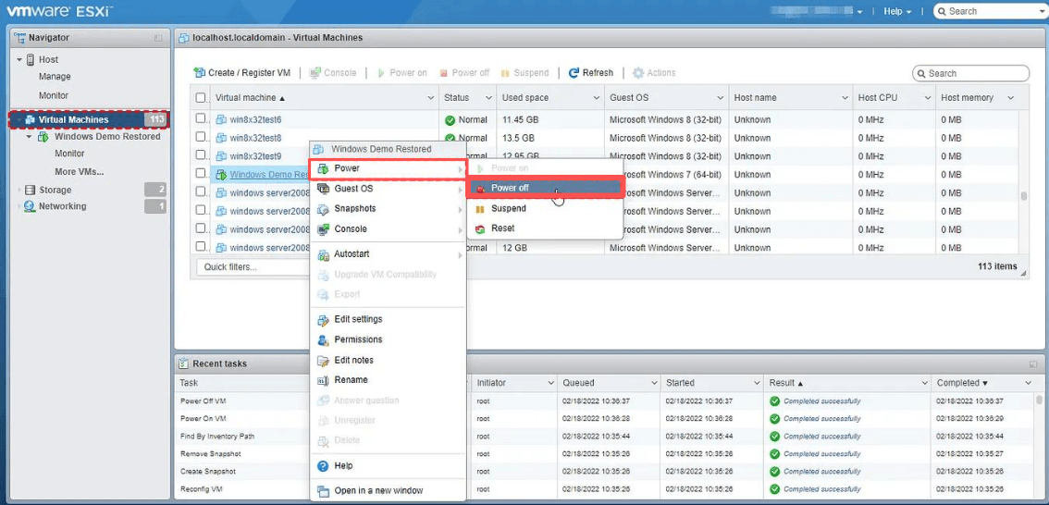
Task: Click the Rename icon in context menu
Action: 323,380
